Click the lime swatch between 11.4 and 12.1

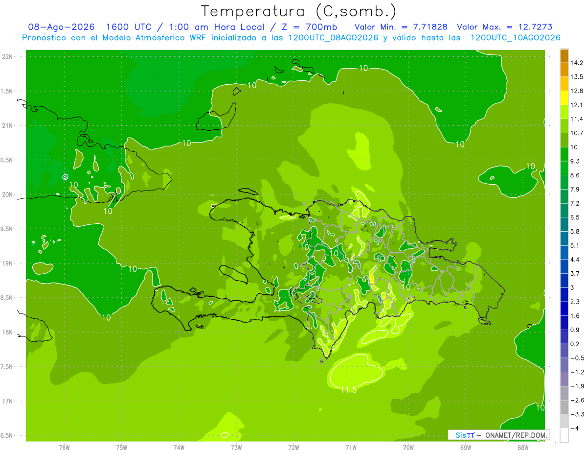[564, 112]
